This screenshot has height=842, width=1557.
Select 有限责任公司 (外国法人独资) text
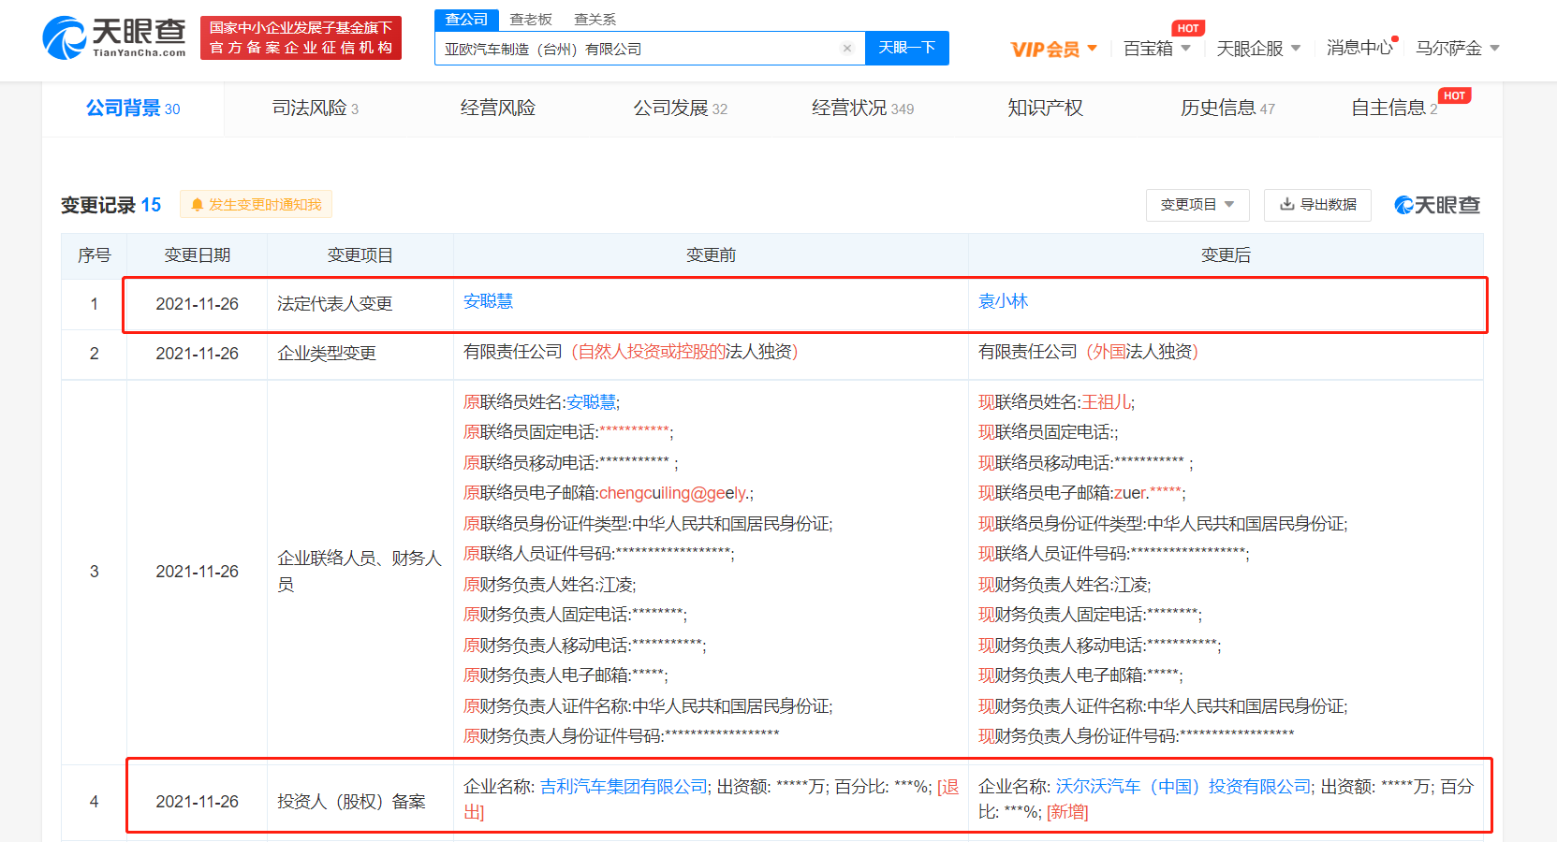[x=1088, y=352]
